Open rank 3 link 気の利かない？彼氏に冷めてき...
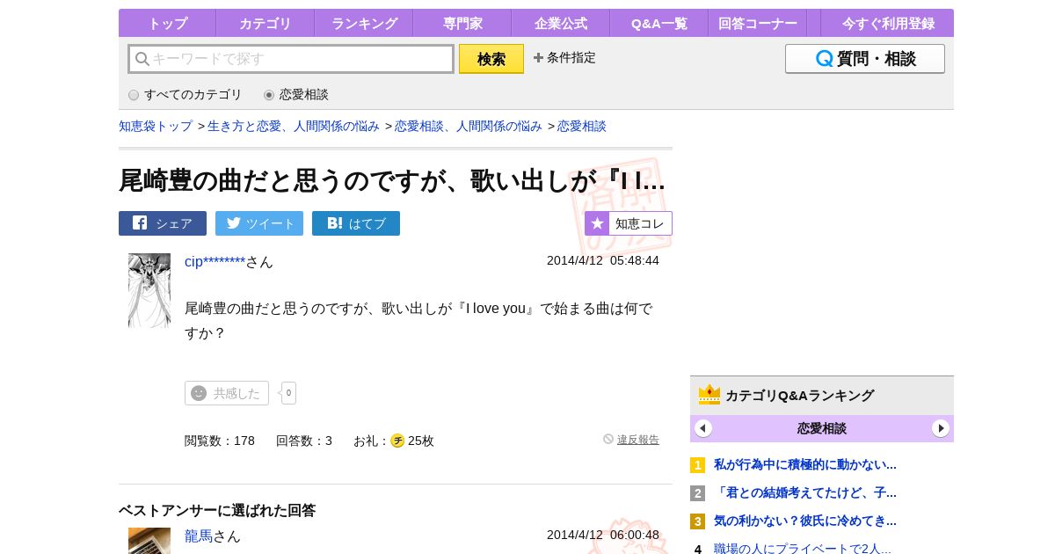1055x554 pixels. pyautogui.click(x=805, y=521)
